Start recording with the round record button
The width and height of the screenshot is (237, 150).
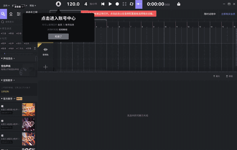pos(117,4)
